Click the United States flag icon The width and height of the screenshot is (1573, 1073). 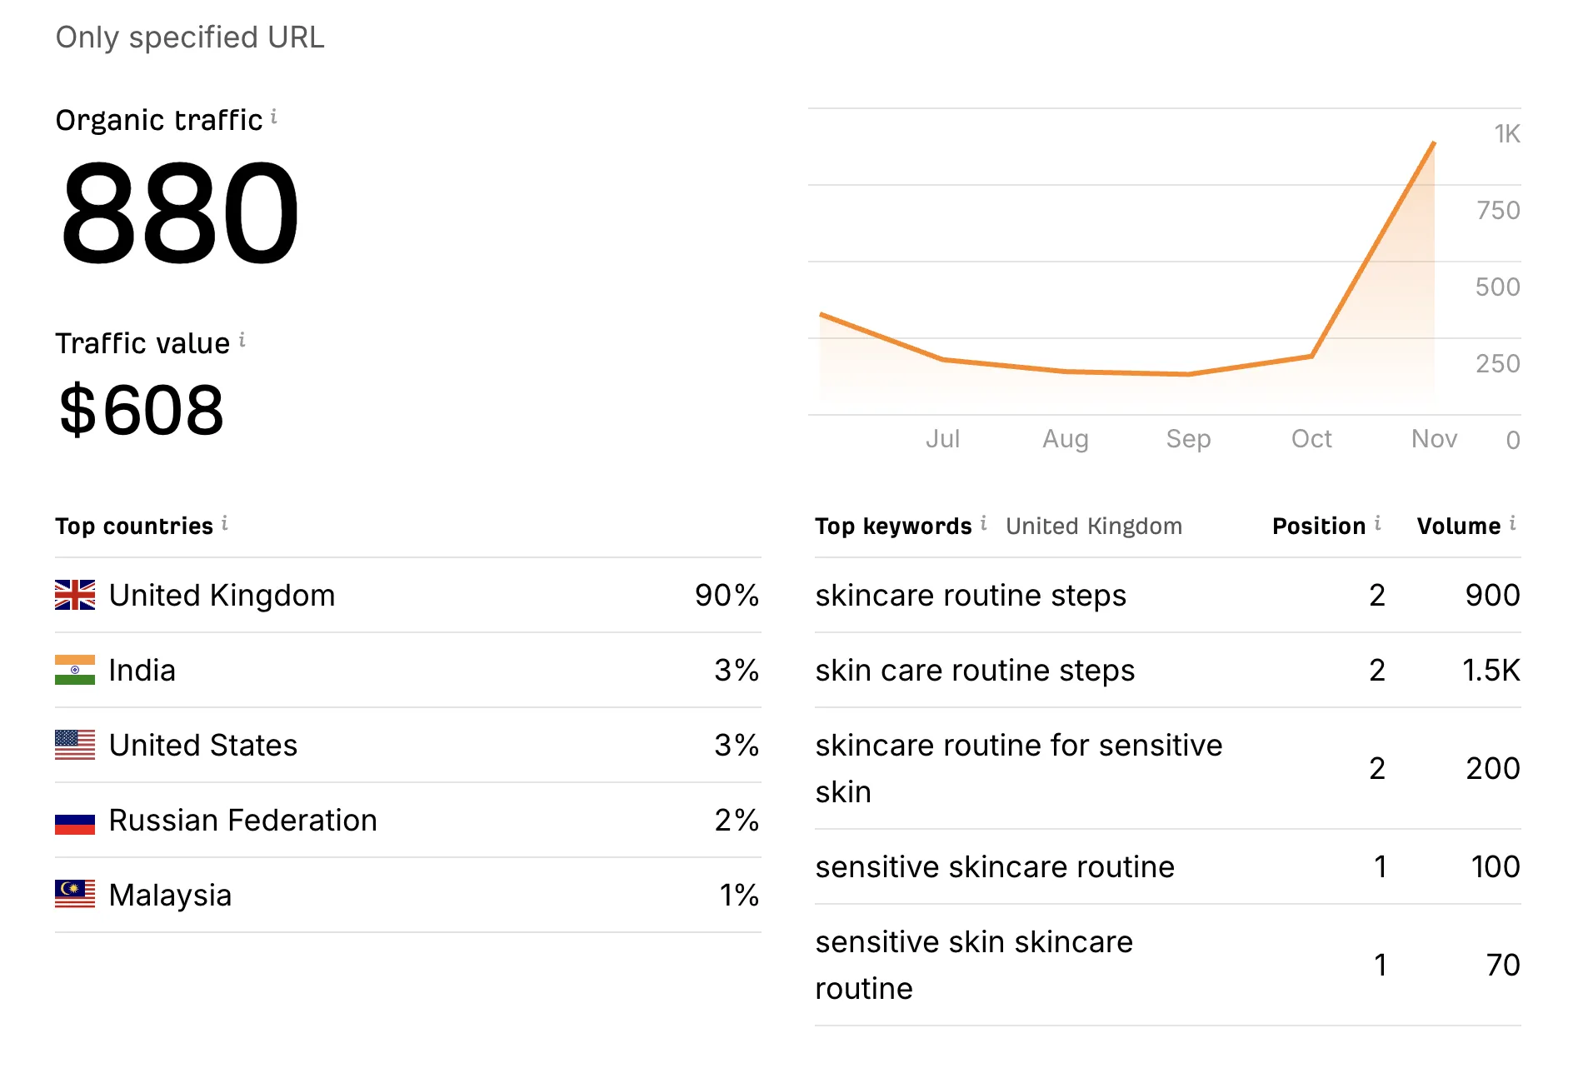pyautogui.click(x=73, y=745)
